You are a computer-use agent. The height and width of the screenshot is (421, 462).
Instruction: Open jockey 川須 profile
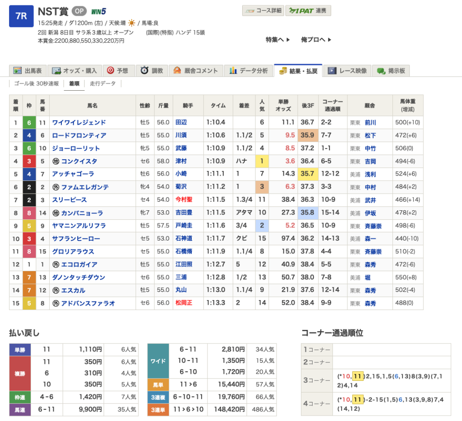pos(181,135)
